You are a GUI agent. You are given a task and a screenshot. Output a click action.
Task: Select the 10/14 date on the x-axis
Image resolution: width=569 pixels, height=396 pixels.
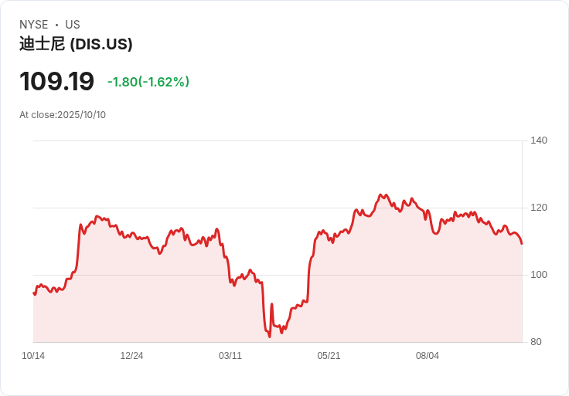pyautogui.click(x=33, y=356)
